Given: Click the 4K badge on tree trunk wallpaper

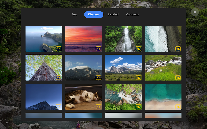Looking at the screenshot, I should 59,78.
